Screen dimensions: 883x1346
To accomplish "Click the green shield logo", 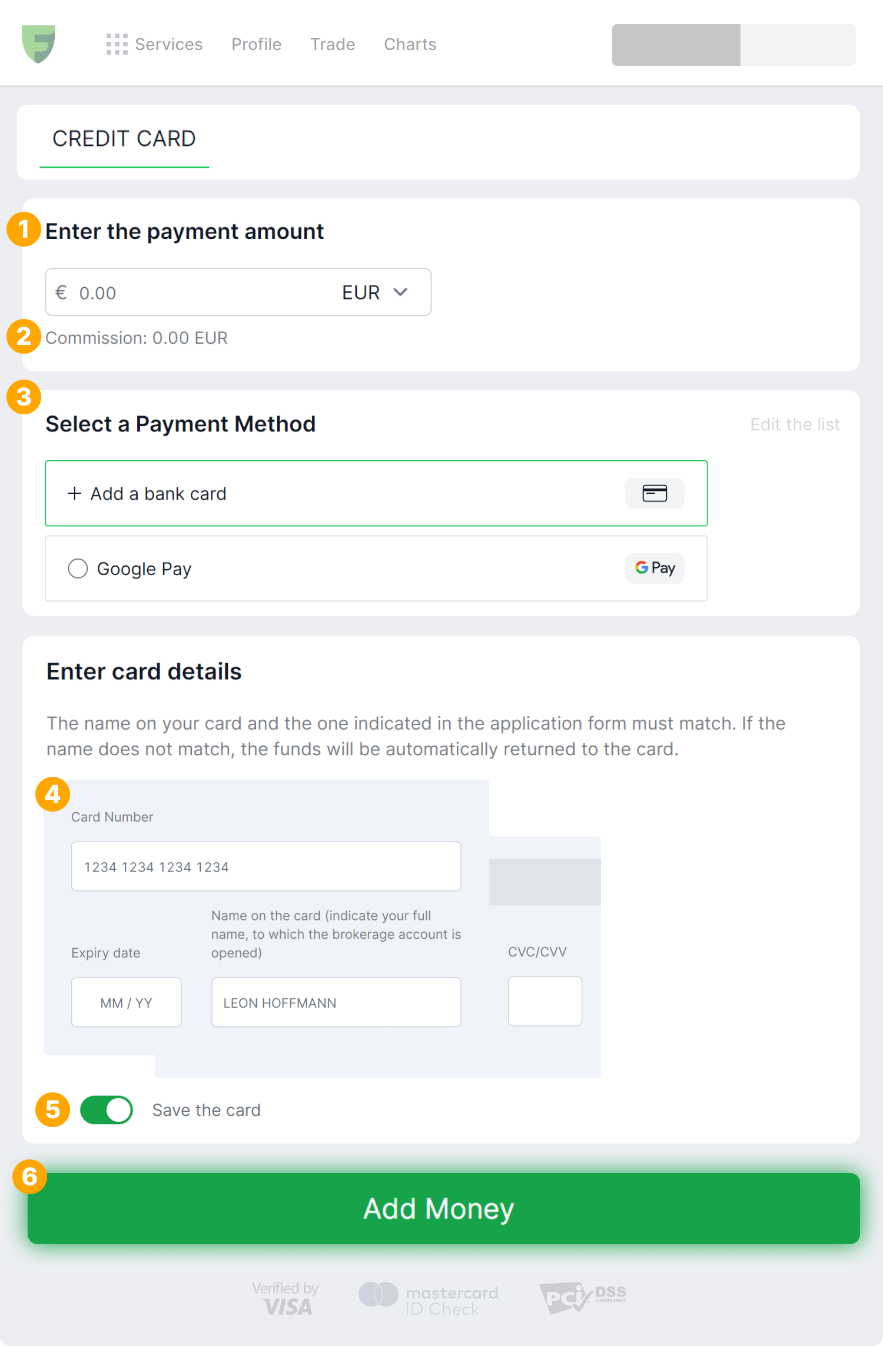I will 38,44.
